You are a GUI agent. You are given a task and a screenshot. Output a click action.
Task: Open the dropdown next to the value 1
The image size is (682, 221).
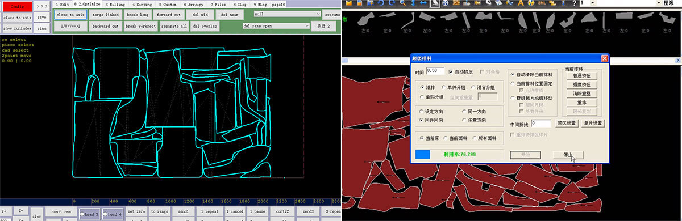point(593,3)
